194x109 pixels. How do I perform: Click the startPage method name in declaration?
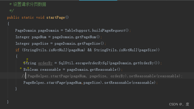point(56,17)
